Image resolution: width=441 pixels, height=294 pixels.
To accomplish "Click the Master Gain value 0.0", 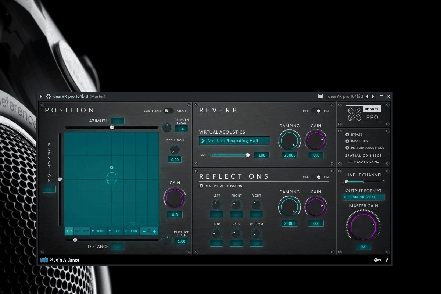I will (363, 247).
